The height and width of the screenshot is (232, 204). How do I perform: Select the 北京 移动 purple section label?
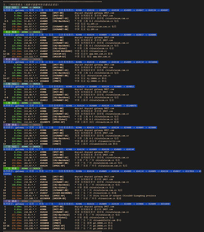pyautogui.click(x=11, y=59)
